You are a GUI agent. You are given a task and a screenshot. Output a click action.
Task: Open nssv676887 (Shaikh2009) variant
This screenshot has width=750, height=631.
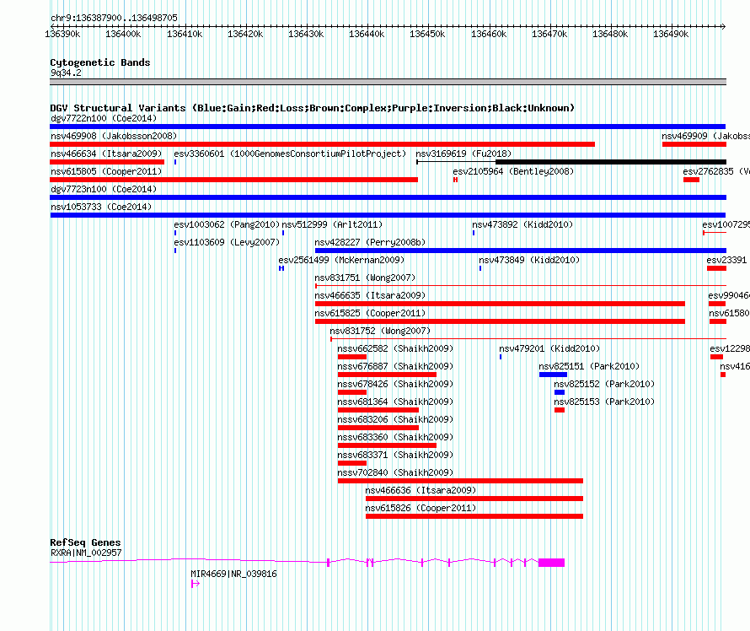tap(395, 366)
